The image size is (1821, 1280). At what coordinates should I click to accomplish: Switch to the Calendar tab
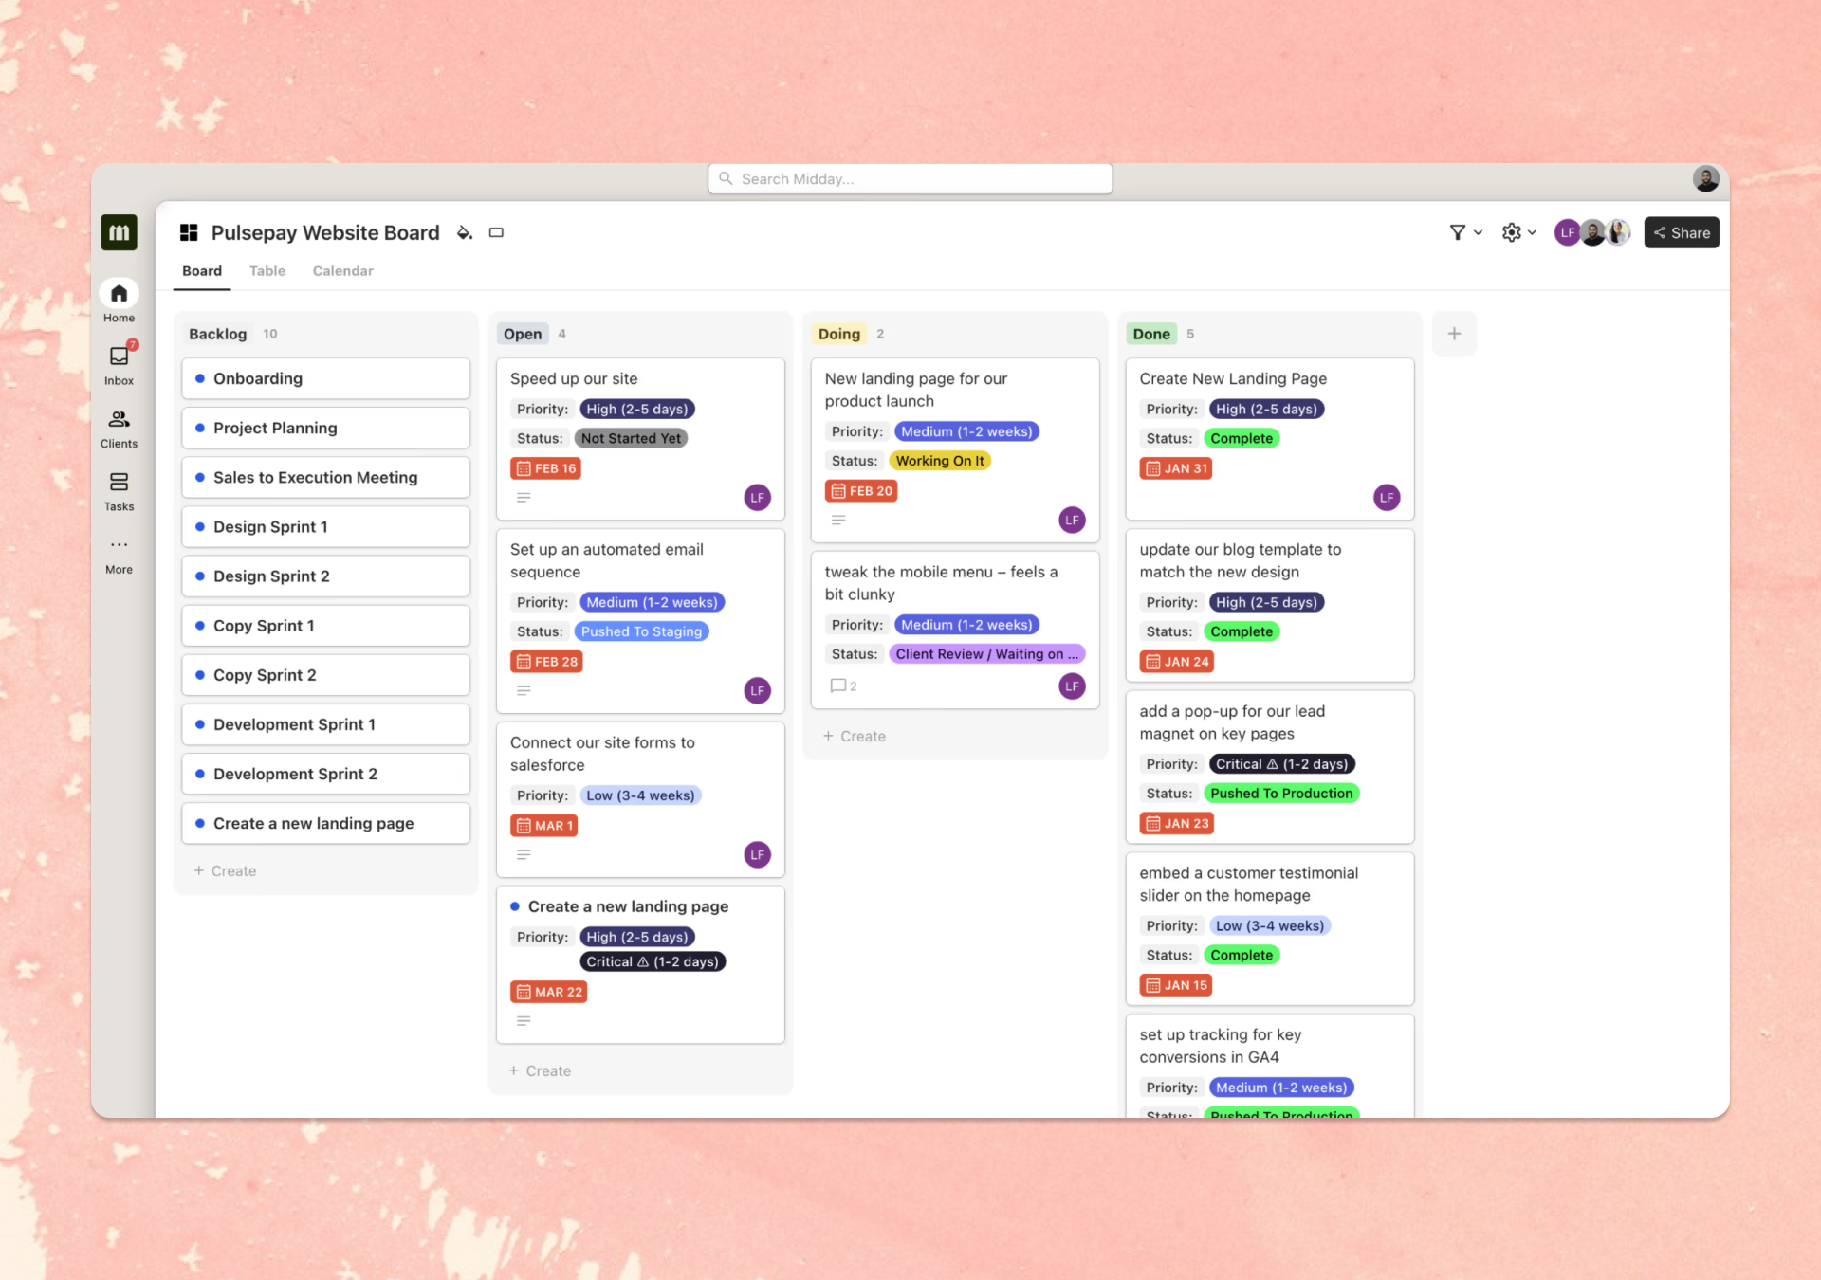coord(342,271)
